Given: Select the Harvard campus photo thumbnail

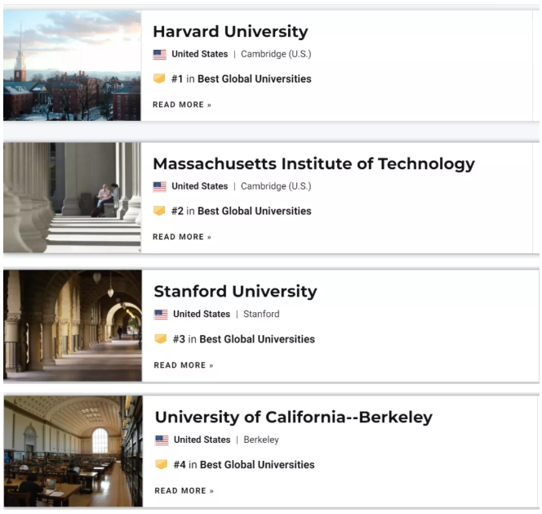Looking at the screenshot, I should 73,65.
